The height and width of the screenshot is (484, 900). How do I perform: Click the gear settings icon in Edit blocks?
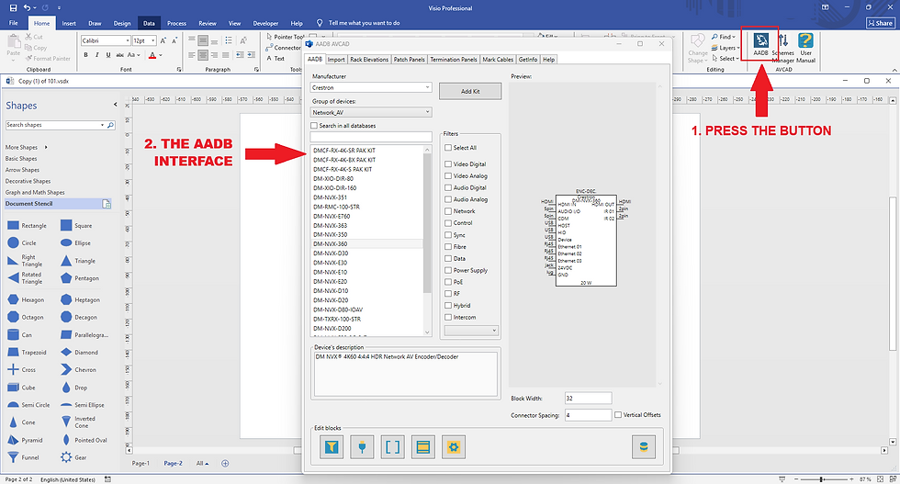(454, 446)
